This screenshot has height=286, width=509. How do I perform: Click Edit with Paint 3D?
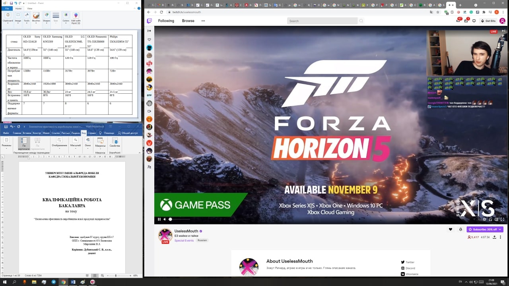[x=76, y=18]
